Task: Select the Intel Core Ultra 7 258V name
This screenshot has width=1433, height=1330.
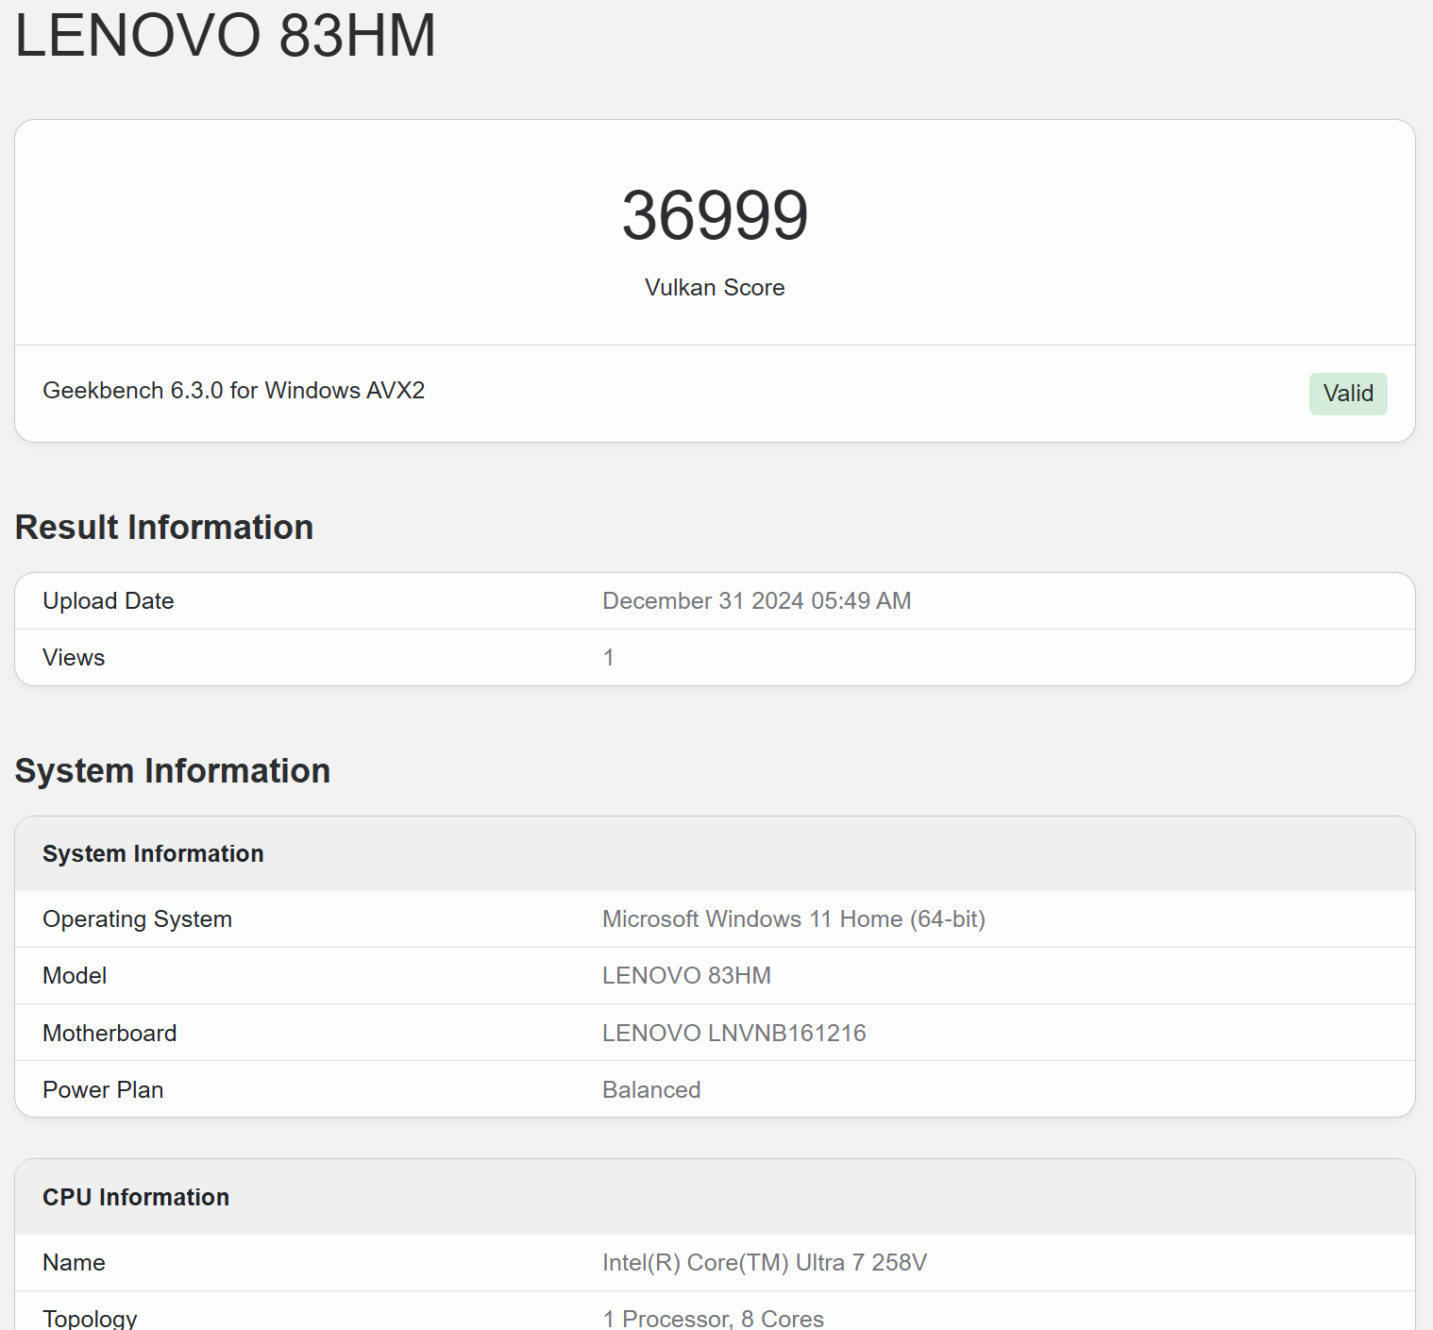Action: (x=765, y=1262)
